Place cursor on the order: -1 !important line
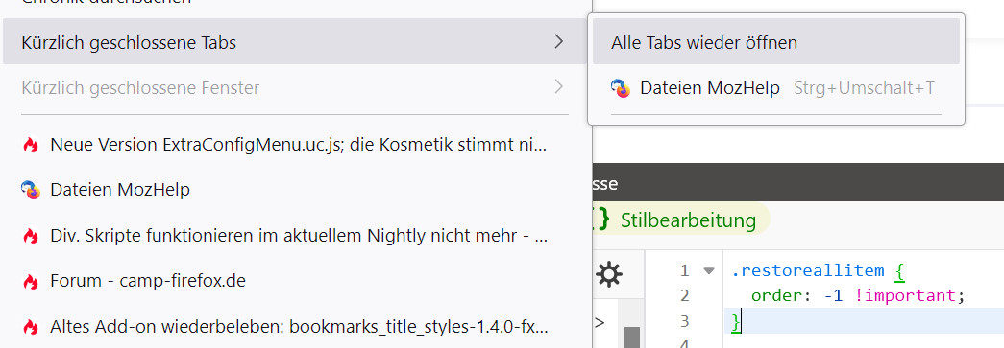The width and height of the screenshot is (1004, 348). (x=858, y=295)
